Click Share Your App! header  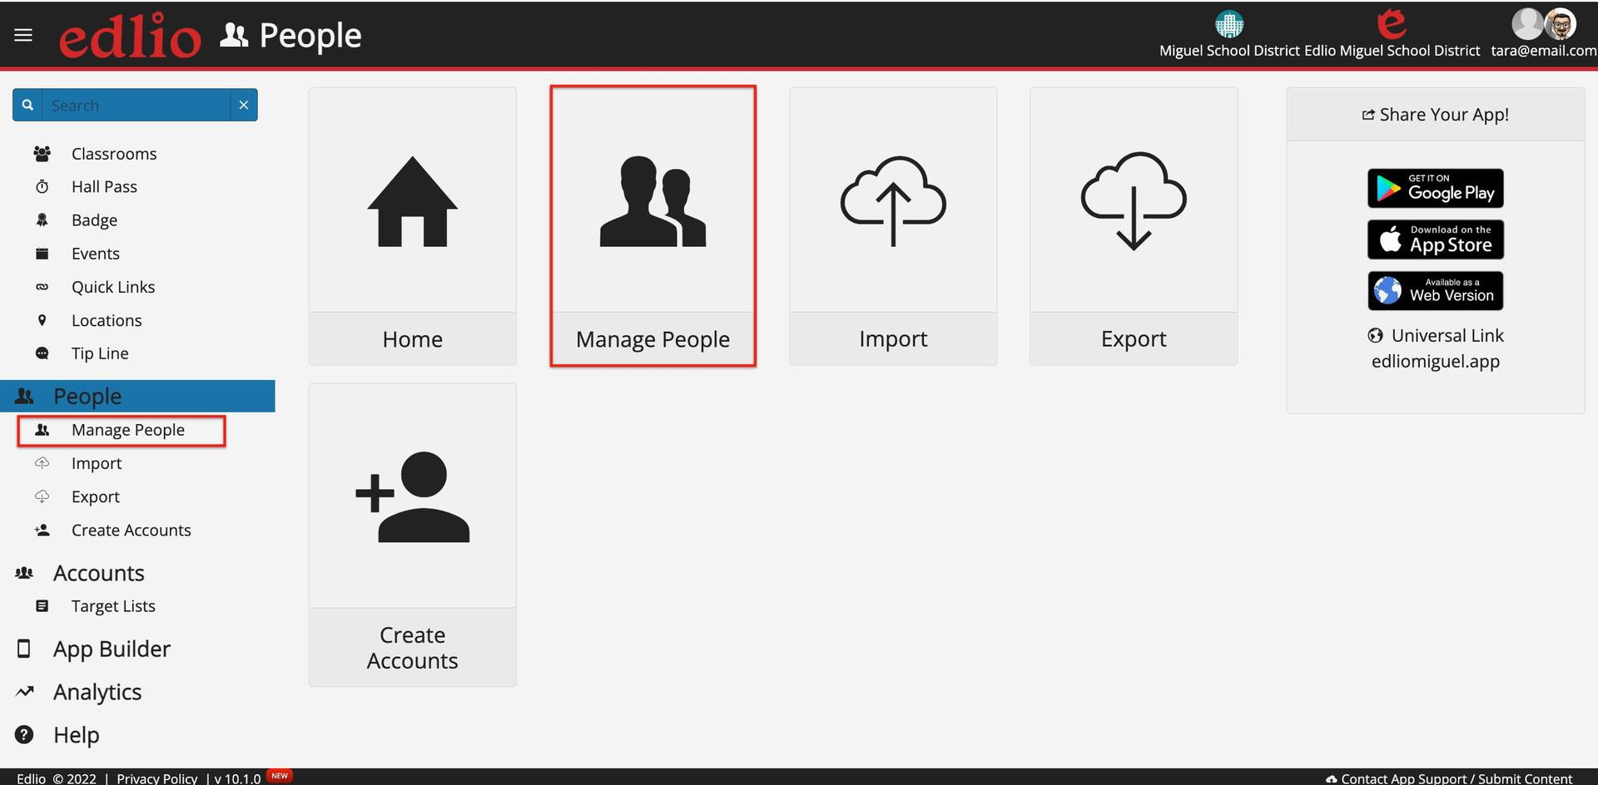click(1435, 115)
